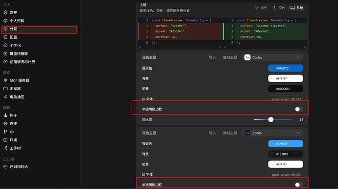This screenshot has height=189, width=338.
Task: Click the 使用情况和计费 gauge icon
Action: click(x=5, y=62)
